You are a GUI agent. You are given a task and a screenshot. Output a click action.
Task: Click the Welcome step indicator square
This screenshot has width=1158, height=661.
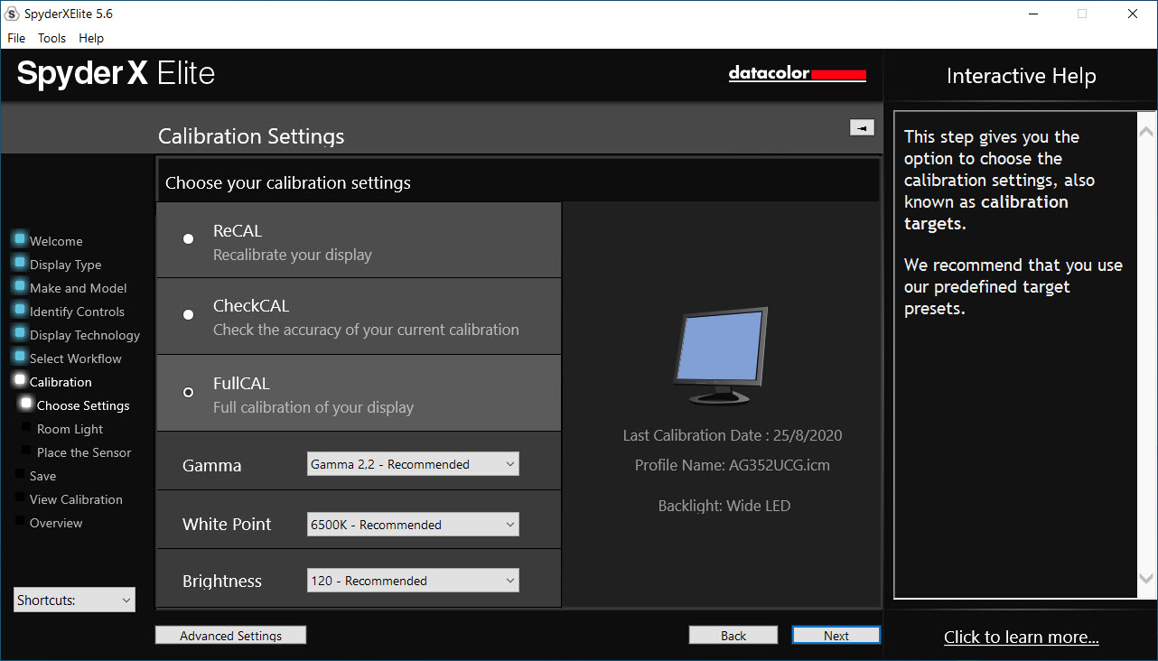(20, 239)
